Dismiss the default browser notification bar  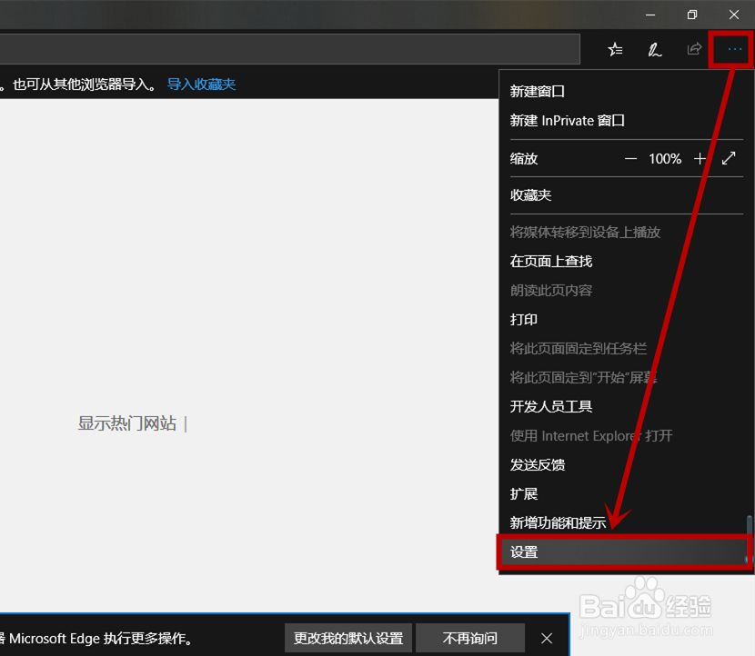[546, 638]
